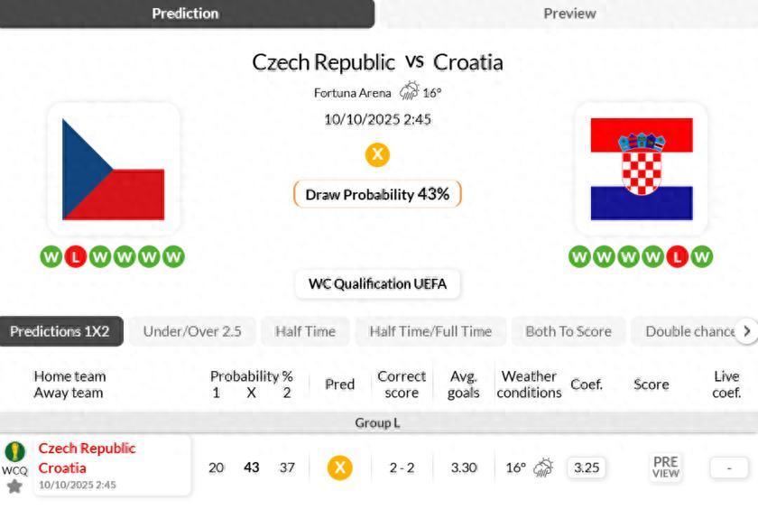Screen dimensions: 758x509
Task: Click the 3.25 coefficient box
Action: (x=587, y=467)
